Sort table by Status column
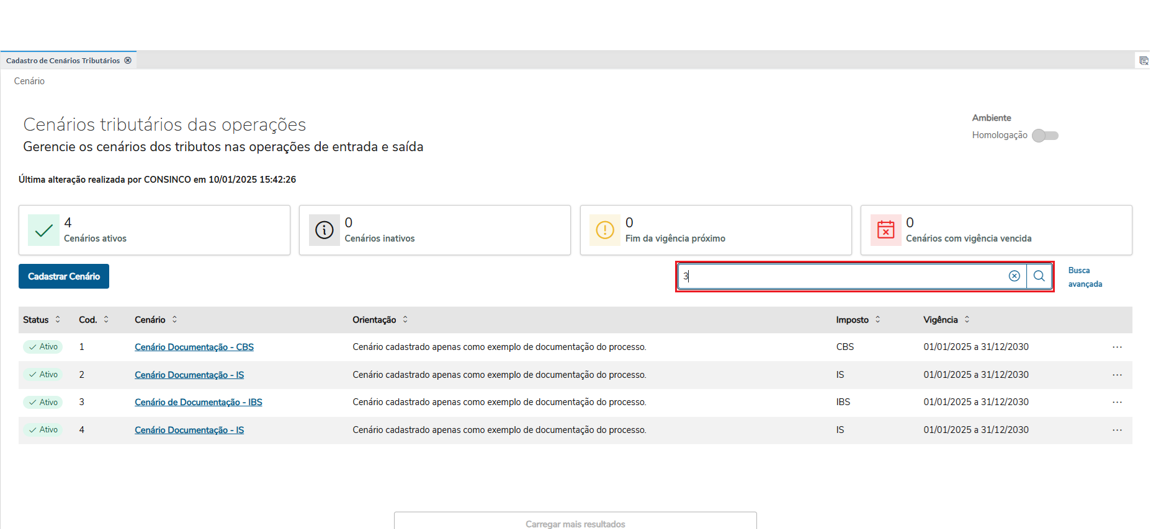The image size is (1151, 529). coord(58,320)
